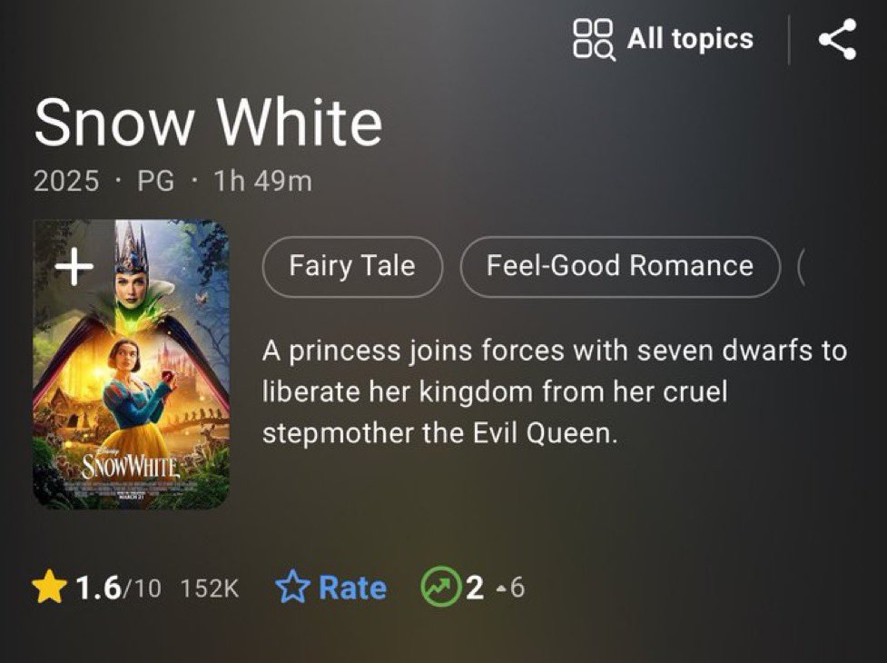Image resolution: width=887 pixels, height=663 pixels.
Task: Expand the plot summary about seven dwarfs
Action: coord(555,392)
